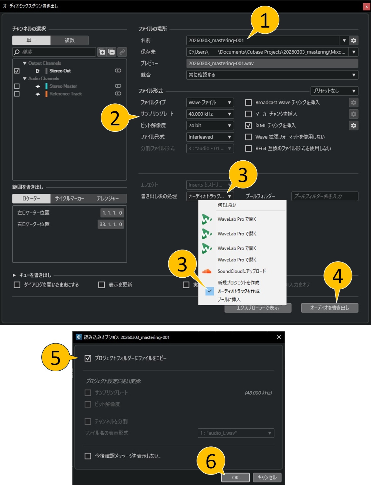
Task: Click the pool folder name input field
Action: click(x=325, y=196)
